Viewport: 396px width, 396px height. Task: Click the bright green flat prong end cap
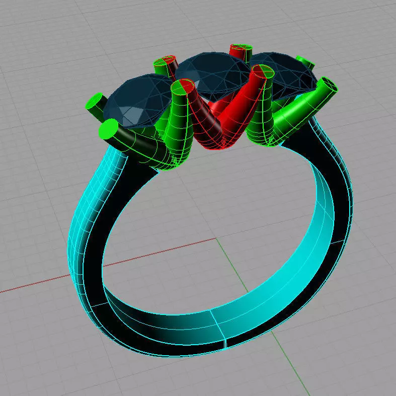pyautogui.click(x=109, y=129)
